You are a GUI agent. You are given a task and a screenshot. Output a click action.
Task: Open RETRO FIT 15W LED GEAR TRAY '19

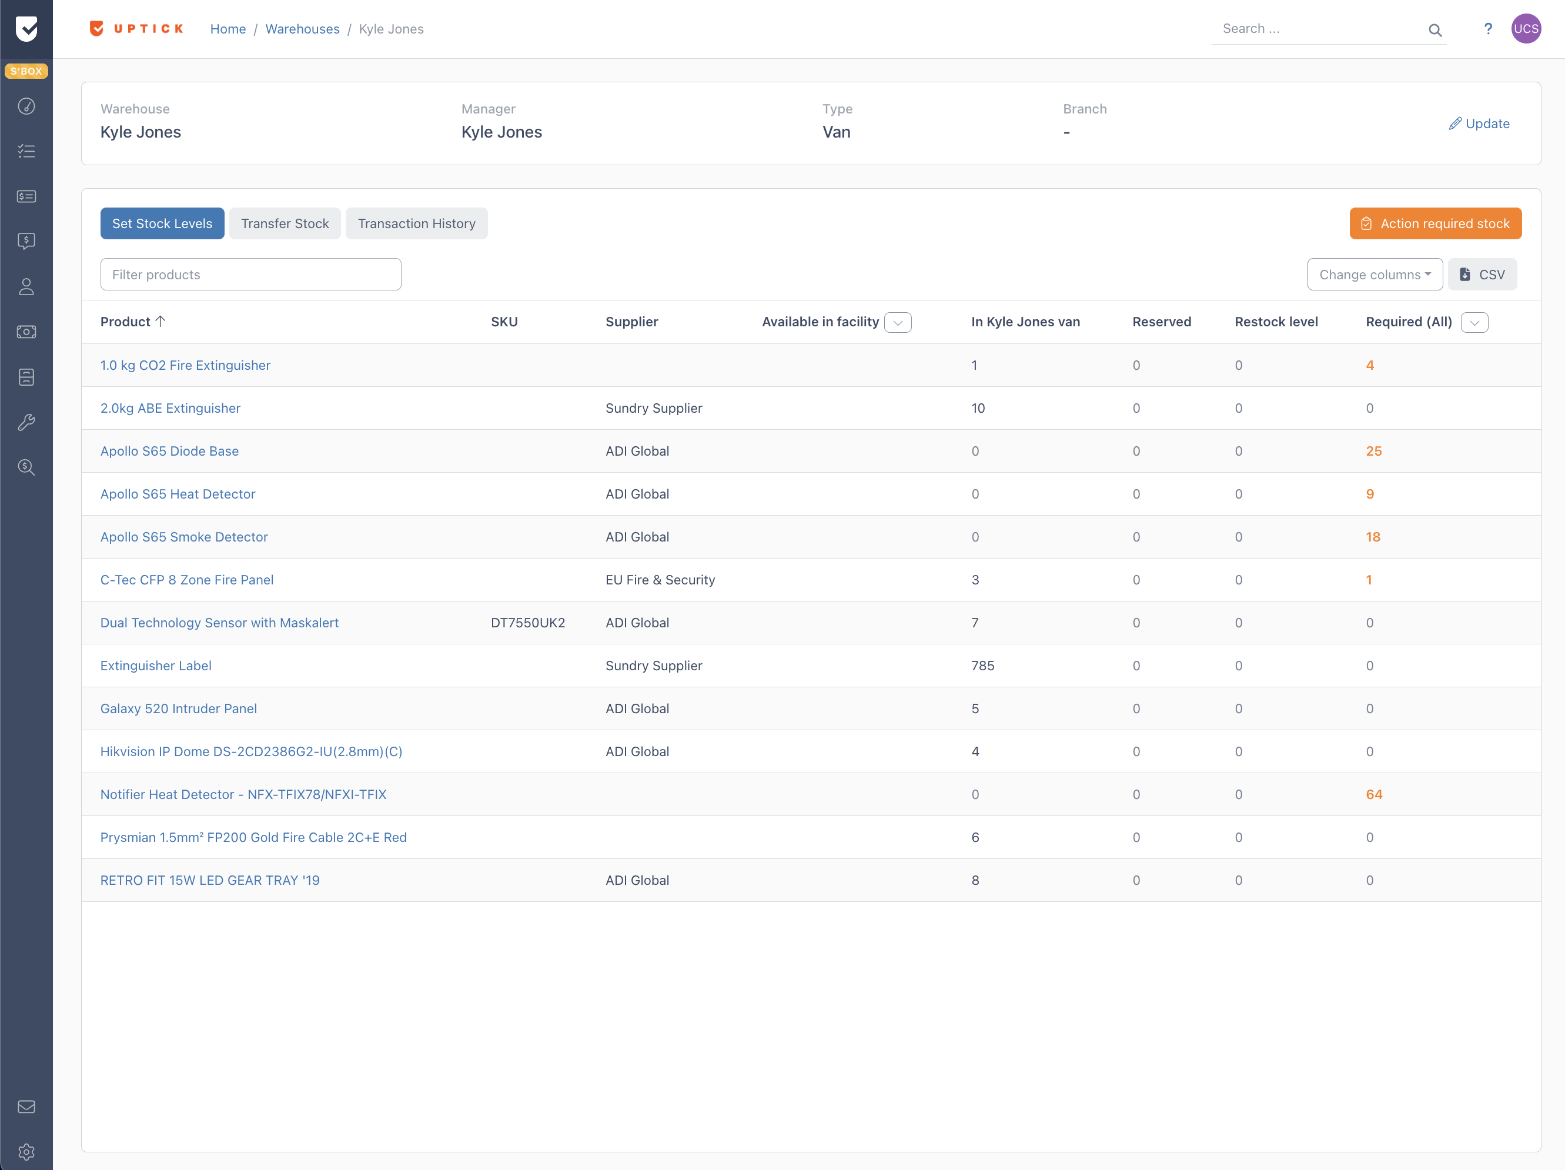210,881
